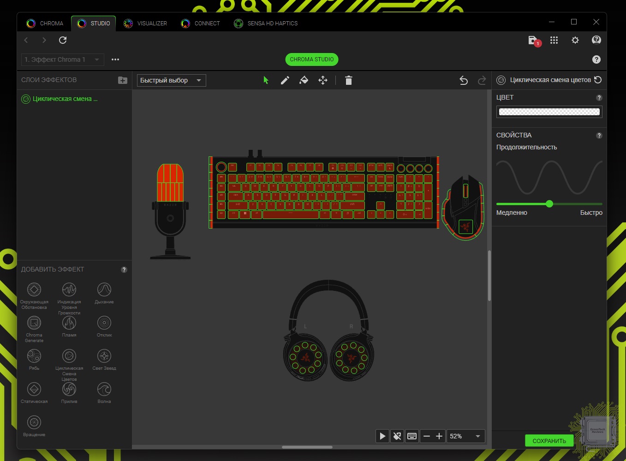Viewport: 626px width, 461px height.
Task: Toggle the keyboard view button
Action: coord(412,436)
